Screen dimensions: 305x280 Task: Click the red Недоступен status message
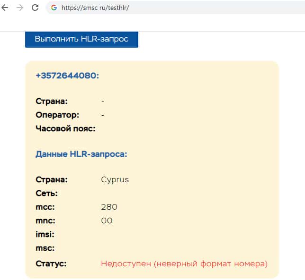[184, 263]
